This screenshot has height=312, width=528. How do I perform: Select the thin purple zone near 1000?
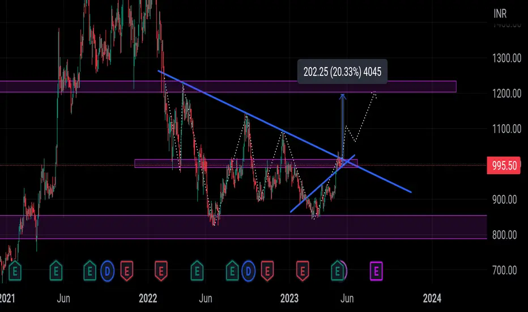point(246,163)
